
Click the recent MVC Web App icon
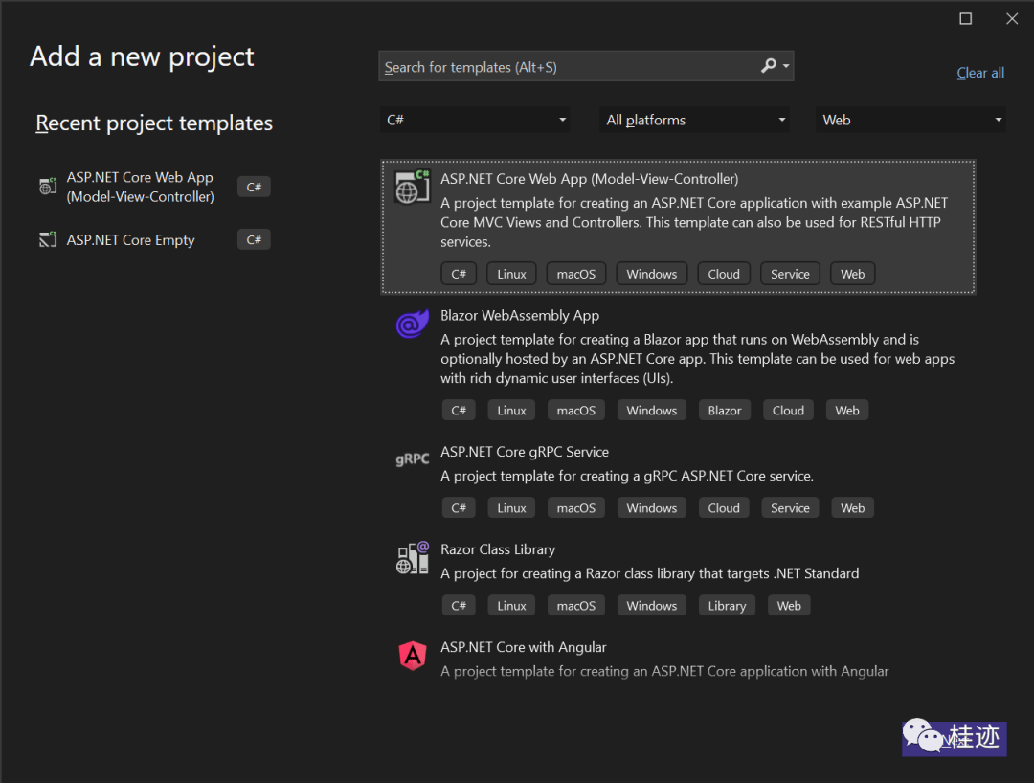tap(48, 187)
